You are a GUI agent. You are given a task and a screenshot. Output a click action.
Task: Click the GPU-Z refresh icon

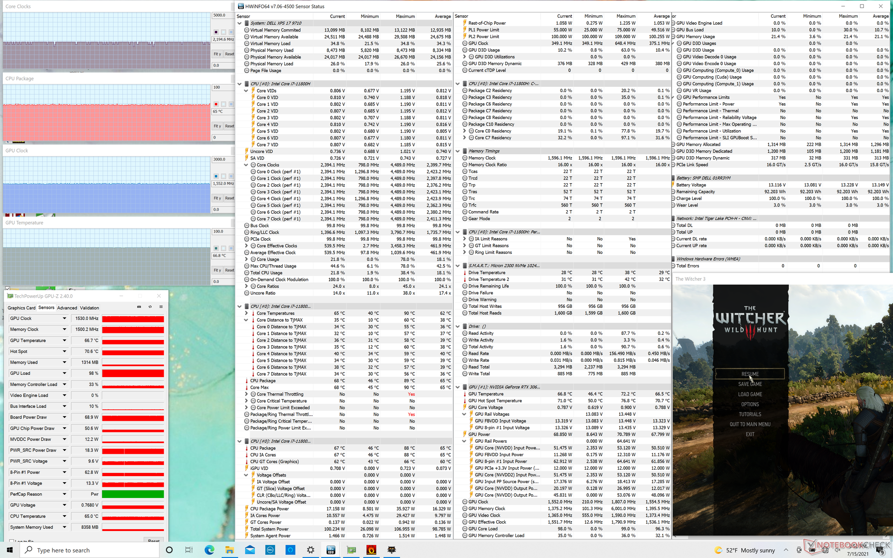tap(150, 307)
